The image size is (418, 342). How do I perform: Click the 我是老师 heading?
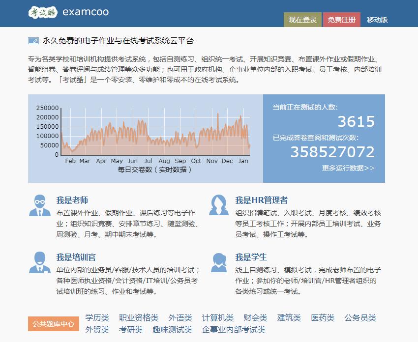coord(72,200)
